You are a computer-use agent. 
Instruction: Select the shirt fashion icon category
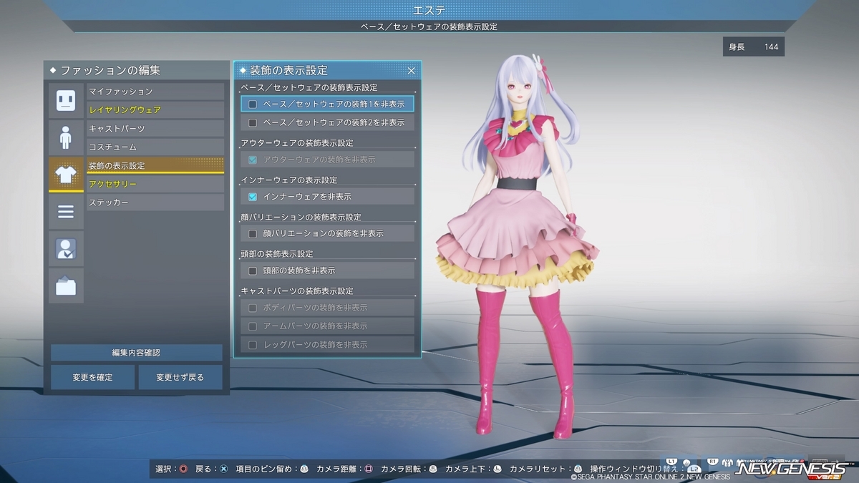66,175
